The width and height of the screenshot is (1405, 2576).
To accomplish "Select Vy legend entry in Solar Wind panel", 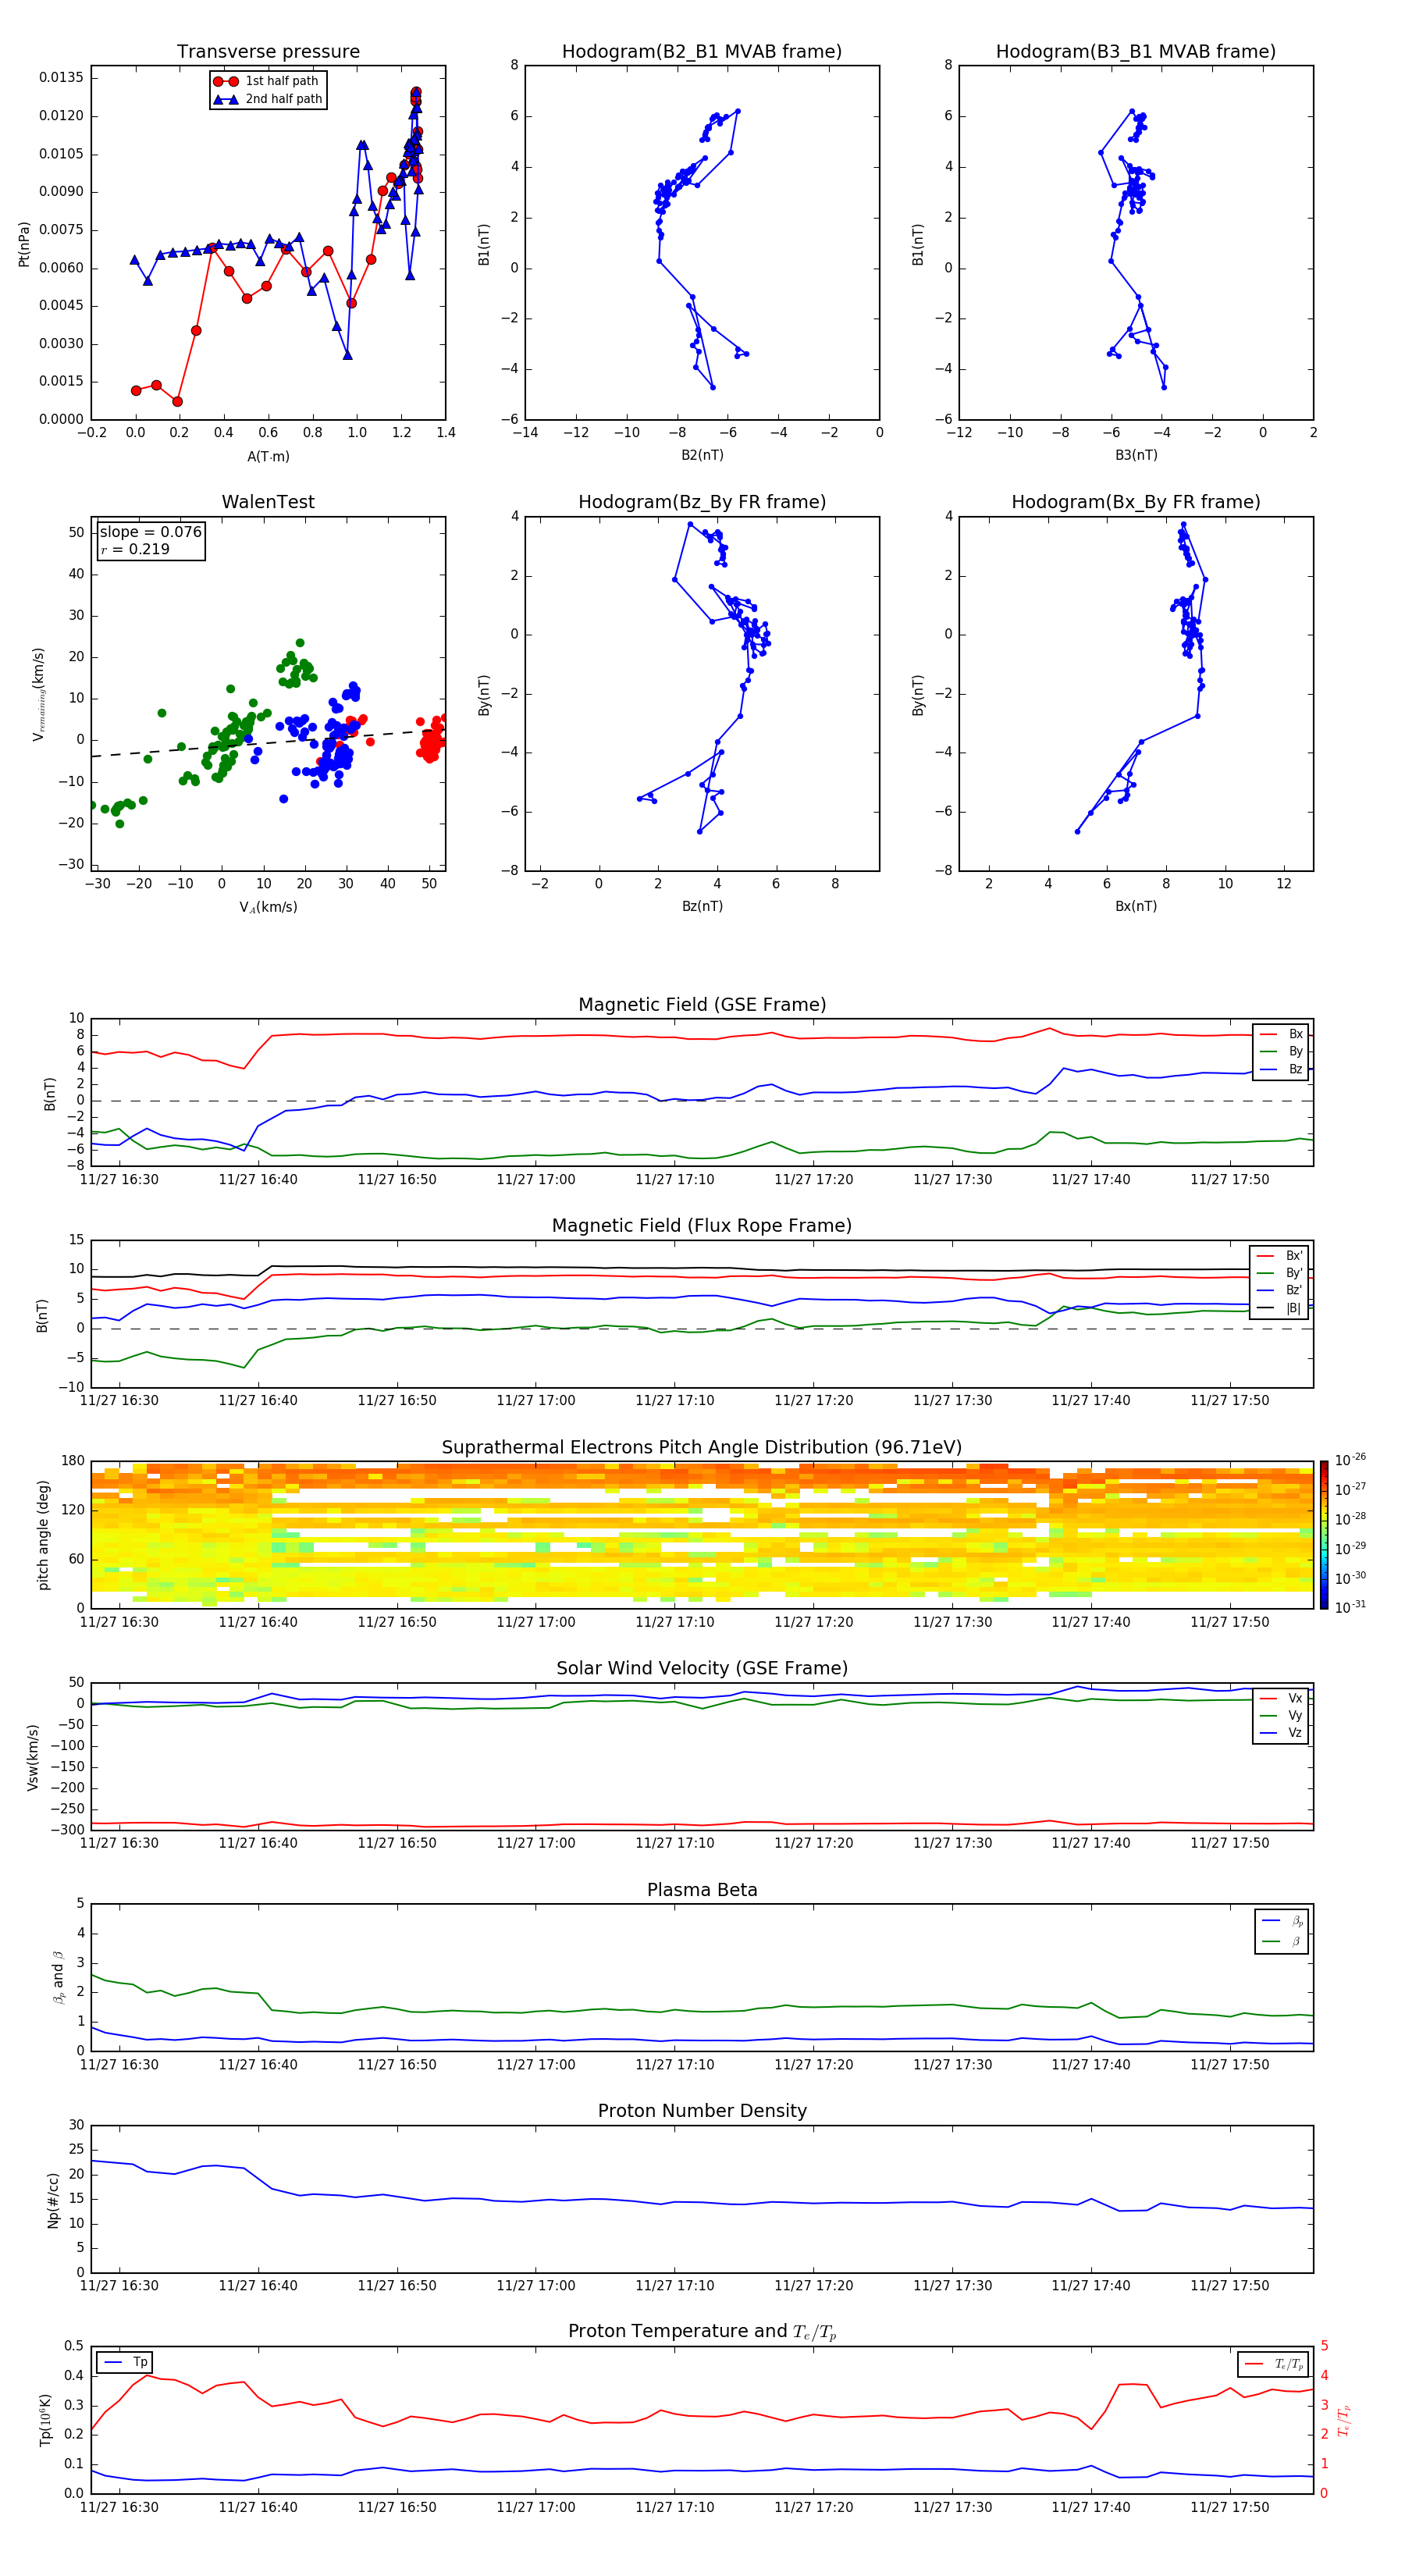I will (1281, 1716).
